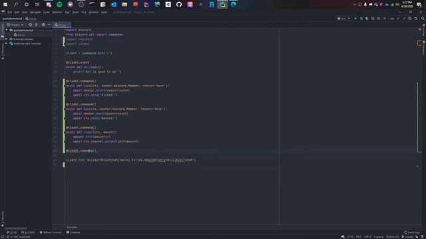This screenshot has width=426, height=239.
Task: Open the Unity Hub taskbar icon
Action: tap(168, 5)
